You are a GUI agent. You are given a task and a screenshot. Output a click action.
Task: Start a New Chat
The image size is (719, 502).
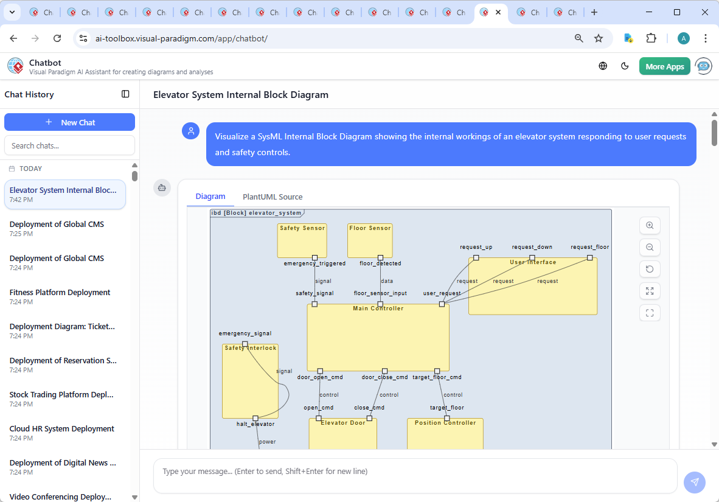coord(69,122)
